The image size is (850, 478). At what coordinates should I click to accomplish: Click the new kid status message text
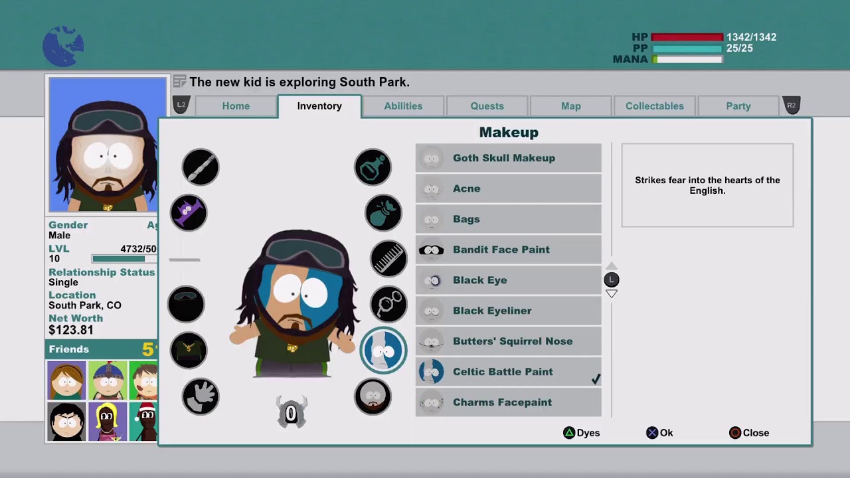click(x=299, y=82)
